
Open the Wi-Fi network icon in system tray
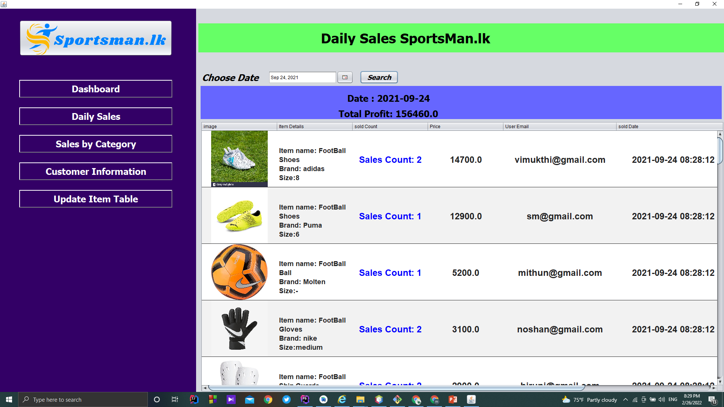pos(635,400)
